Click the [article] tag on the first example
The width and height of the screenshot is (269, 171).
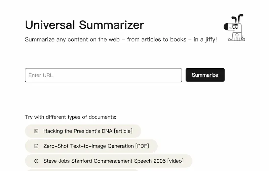click(123, 131)
